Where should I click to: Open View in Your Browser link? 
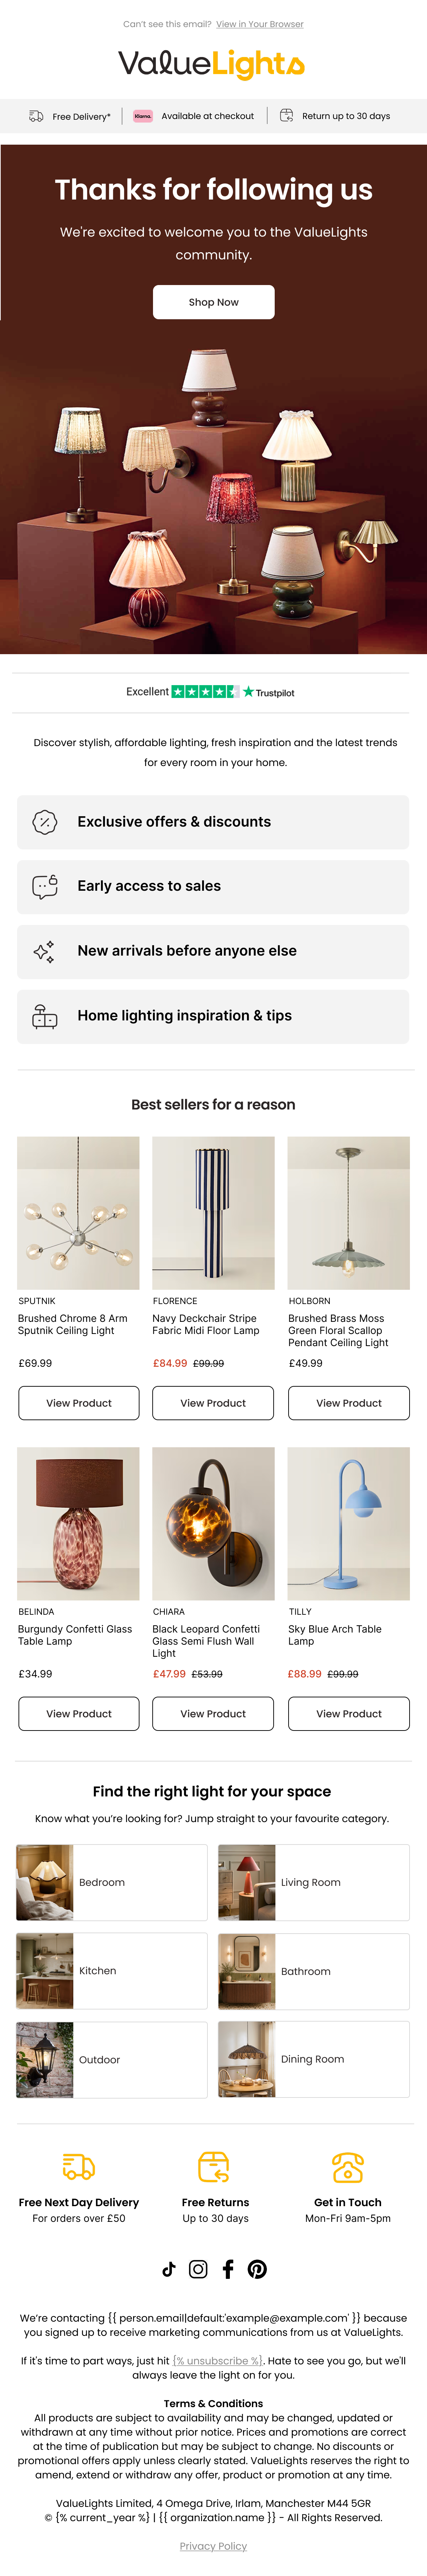tap(259, 24)
